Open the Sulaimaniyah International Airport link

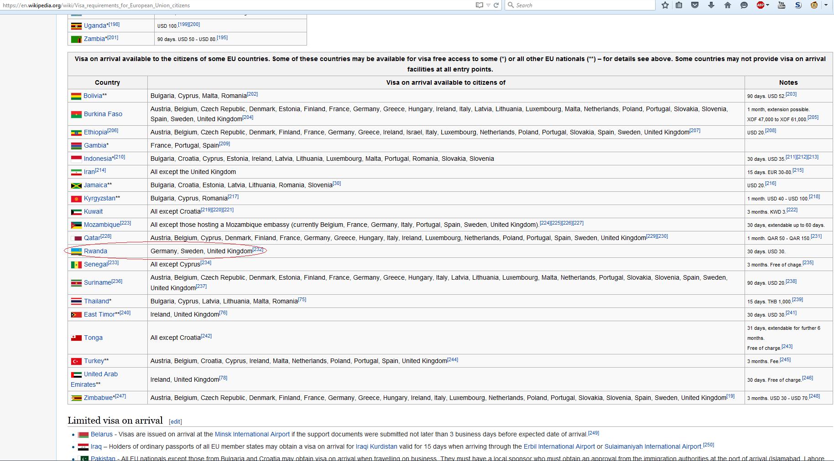coord(653,446)
